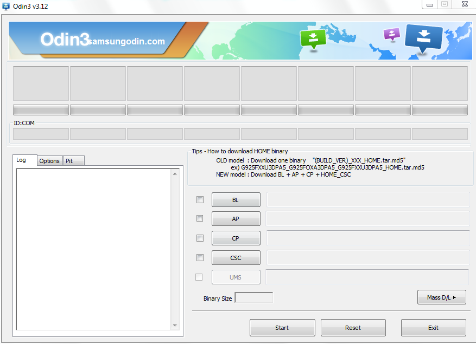476x344 pixels.
Task: Click the BL file button
Action: (x=236, y=200)
